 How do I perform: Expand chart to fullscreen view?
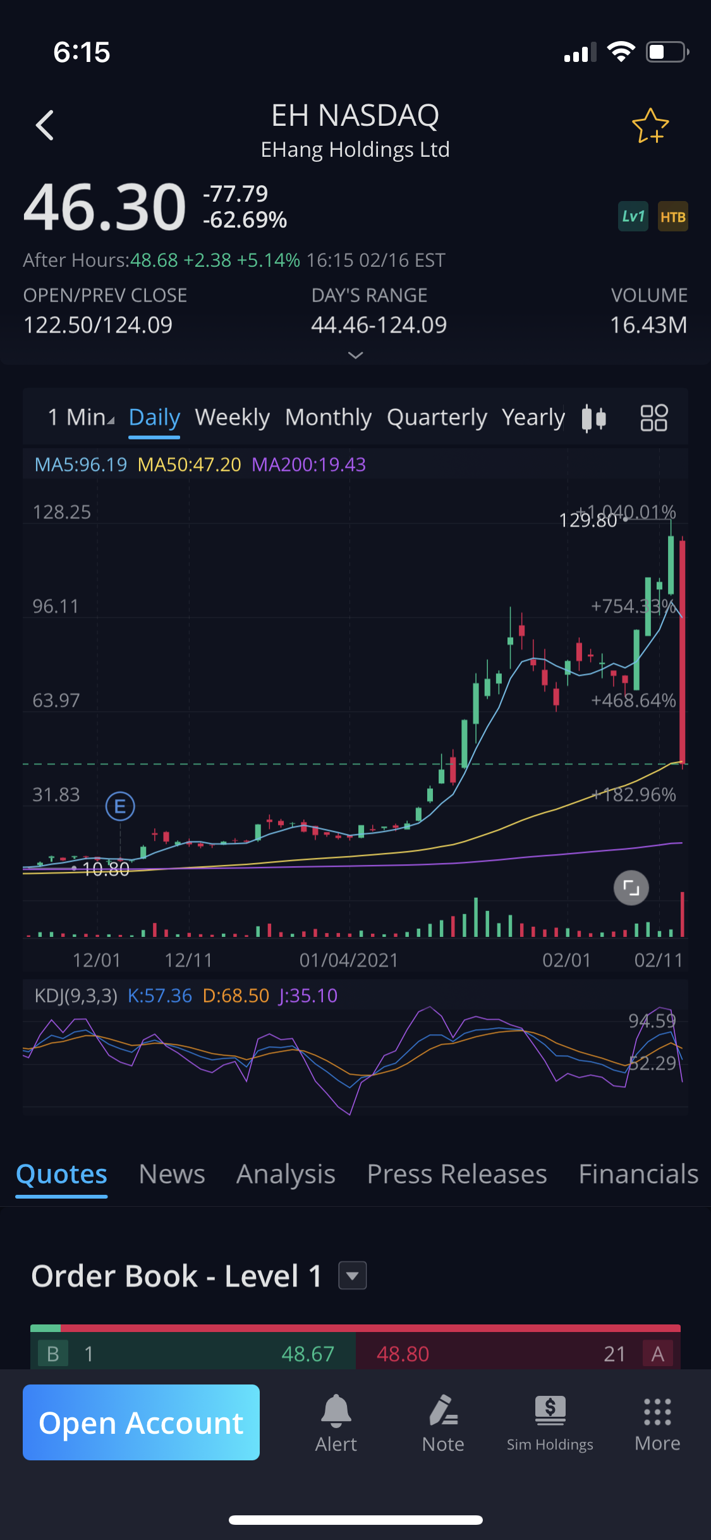pos(631,888)
